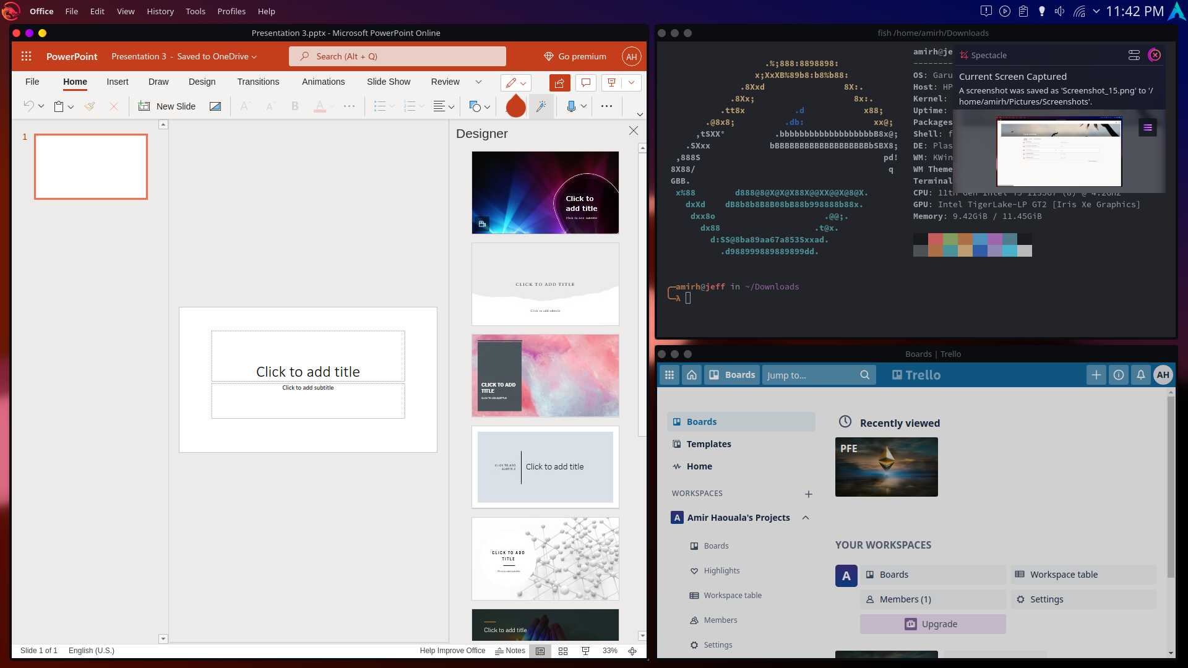1188x668 pixels.
Task: Click the Fit slide to window icon
Action: coord(632,651)
